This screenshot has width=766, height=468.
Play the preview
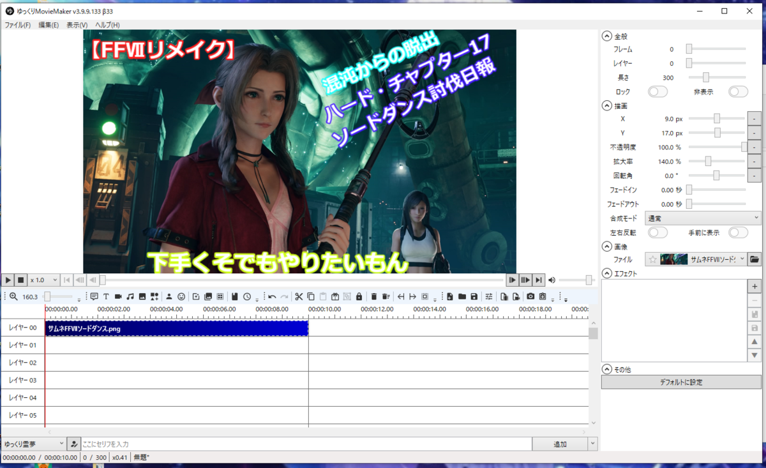tap(8, 280)
